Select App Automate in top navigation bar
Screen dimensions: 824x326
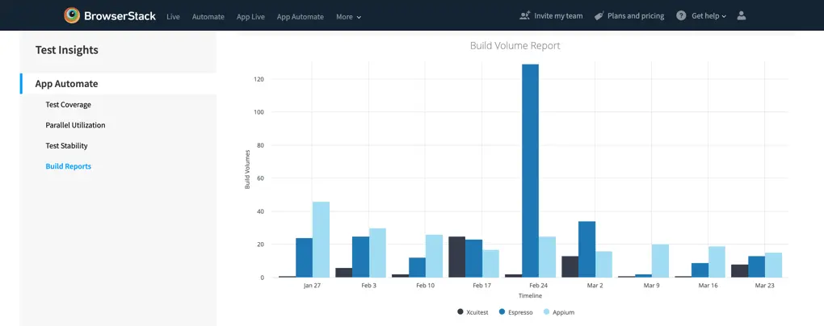(300, 16)
